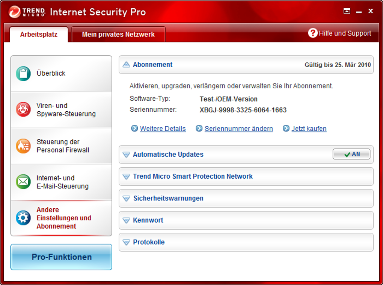This screenshot has width=383, height=285.
Task: Click the blue arrow icon beside Weitere Details
Action: [134, 128]
